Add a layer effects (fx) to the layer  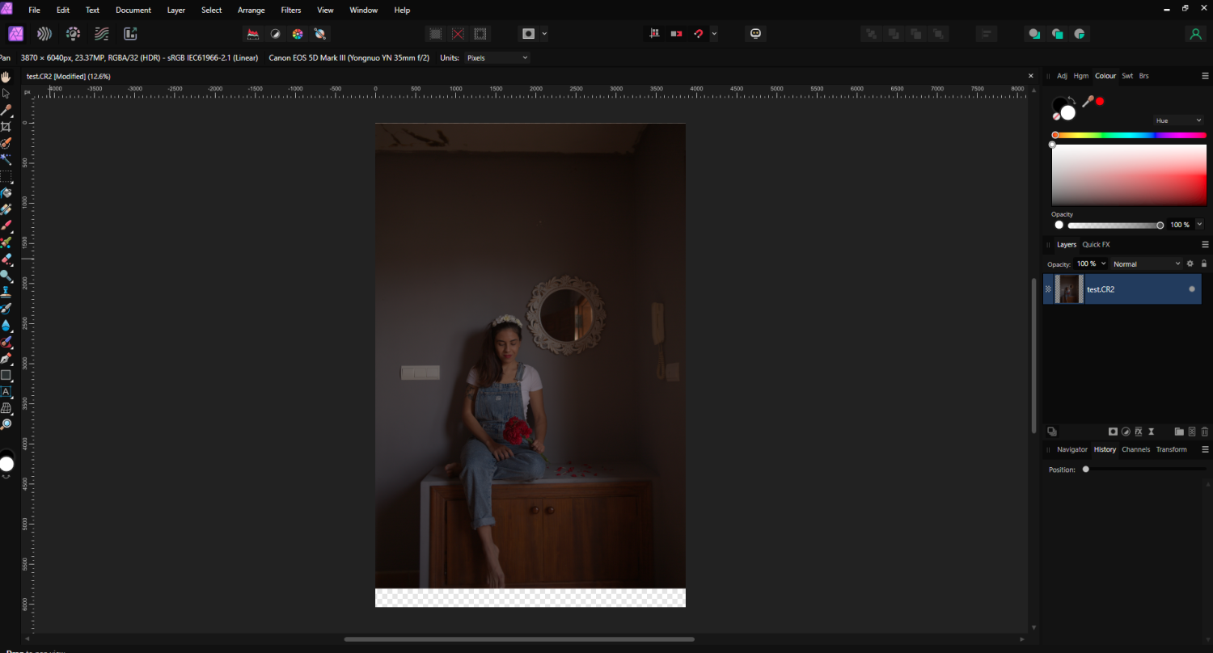1139,431
